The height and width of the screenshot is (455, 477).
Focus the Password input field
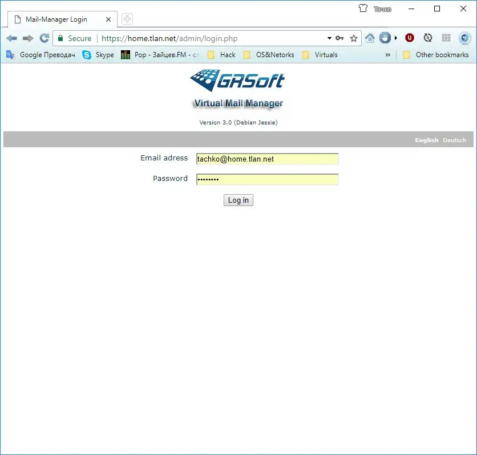coord(267,180)
